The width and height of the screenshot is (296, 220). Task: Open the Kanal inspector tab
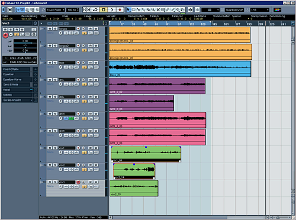point(17,90)
